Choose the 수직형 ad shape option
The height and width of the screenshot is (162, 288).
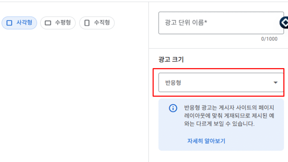pyautogui.click(x=97, y=23)
